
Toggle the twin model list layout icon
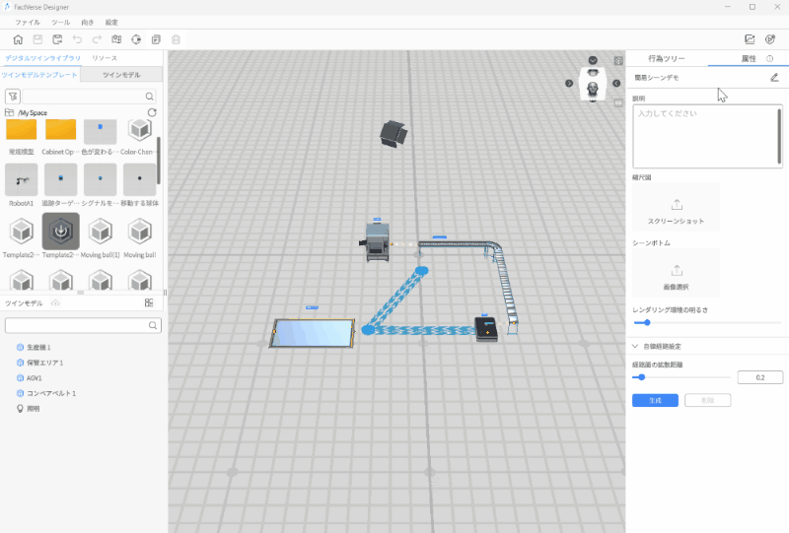[149, 303]
